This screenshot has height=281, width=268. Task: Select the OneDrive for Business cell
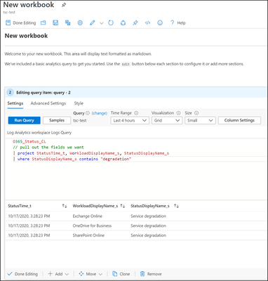[x=92, y=226]
